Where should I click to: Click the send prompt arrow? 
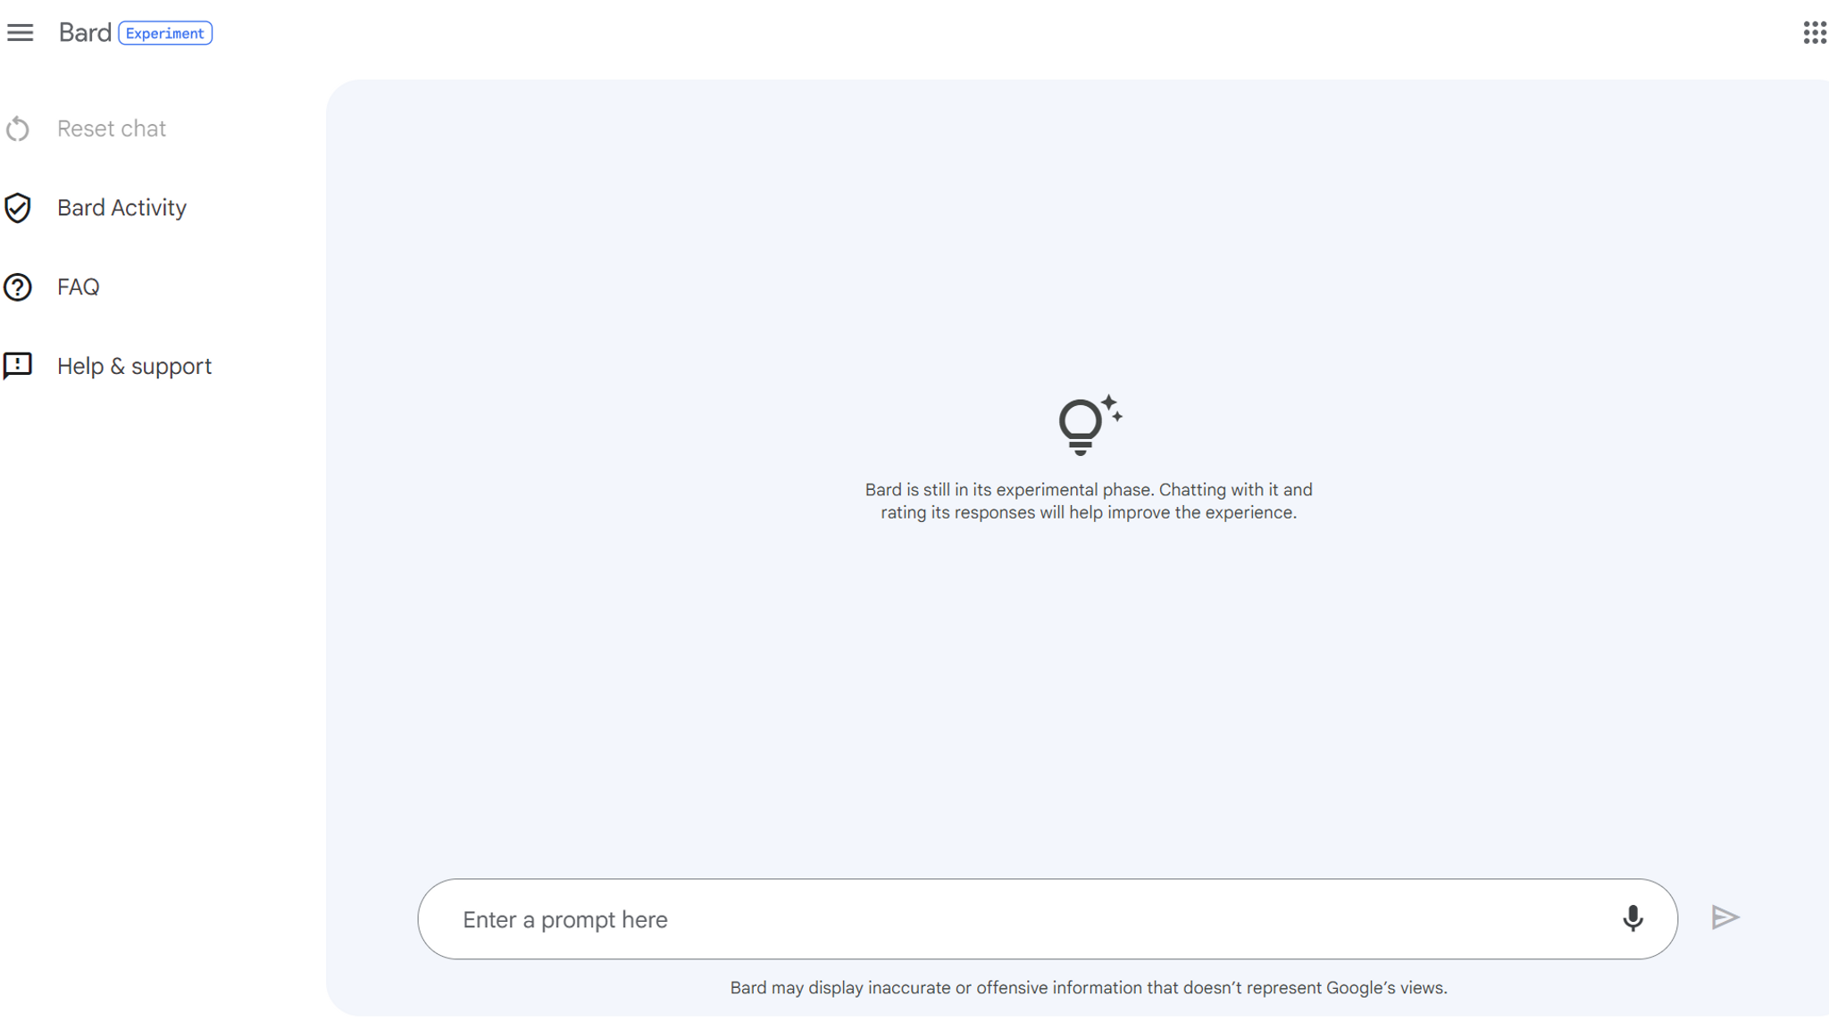[1725, 917]
